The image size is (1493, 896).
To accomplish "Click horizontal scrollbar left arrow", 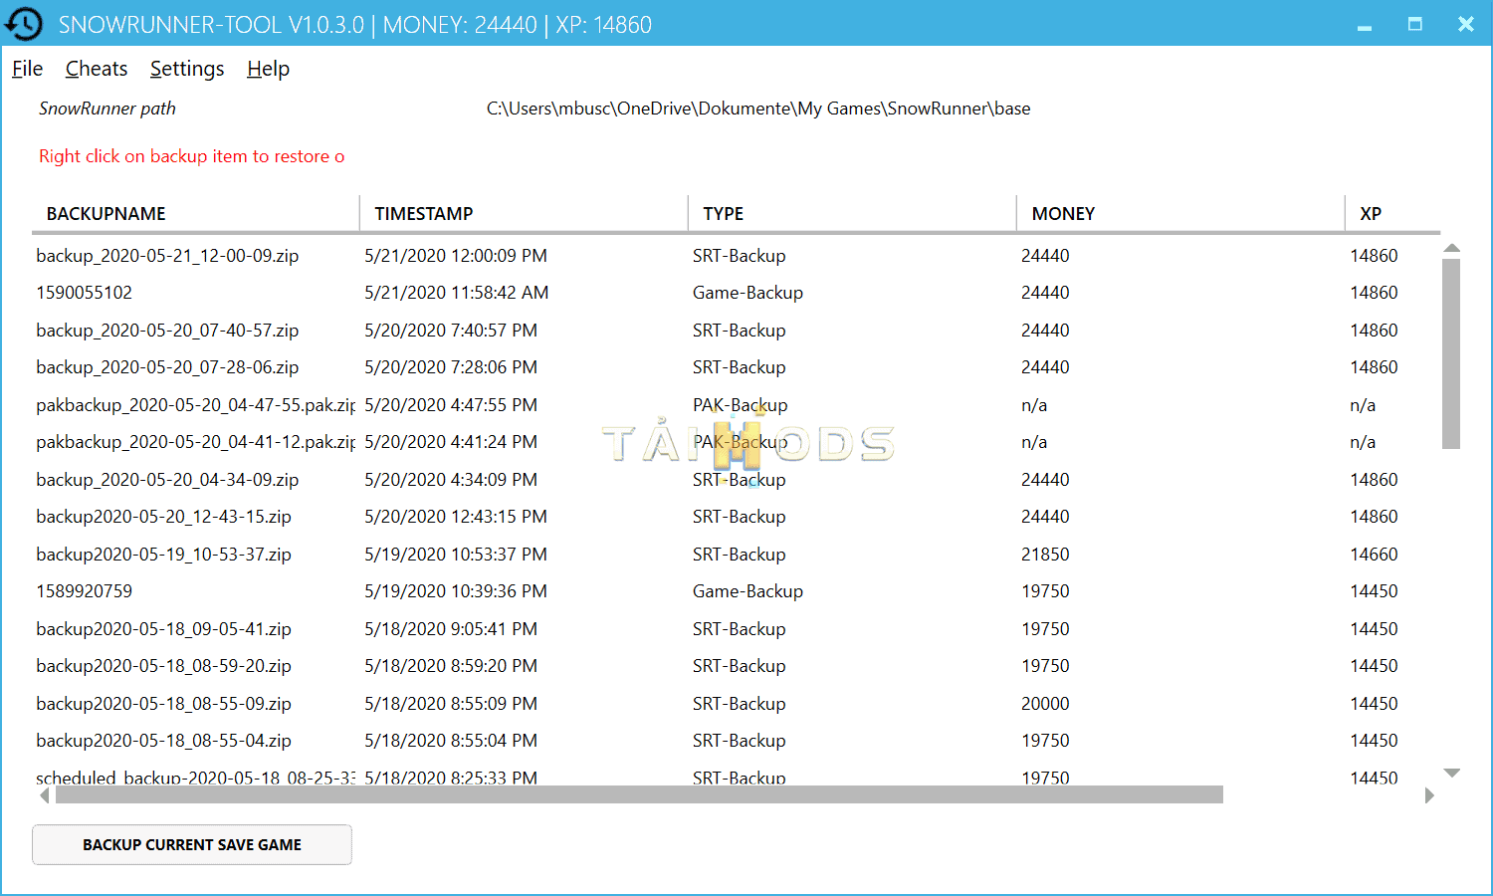I will coord(44,795).
